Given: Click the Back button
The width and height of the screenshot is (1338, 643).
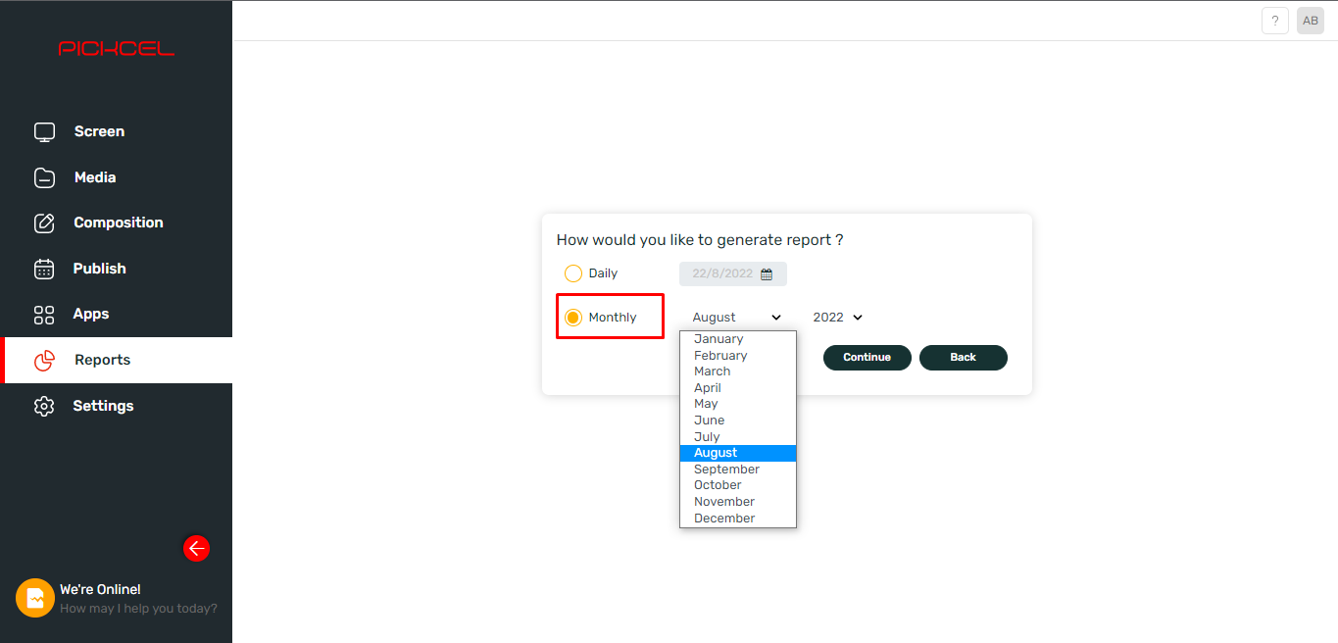Looking at the screenshot, I should pos(963,358).
